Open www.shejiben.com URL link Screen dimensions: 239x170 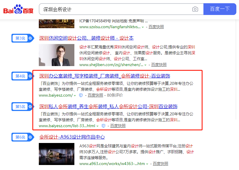pyautogui.click(x=111, y=65)
